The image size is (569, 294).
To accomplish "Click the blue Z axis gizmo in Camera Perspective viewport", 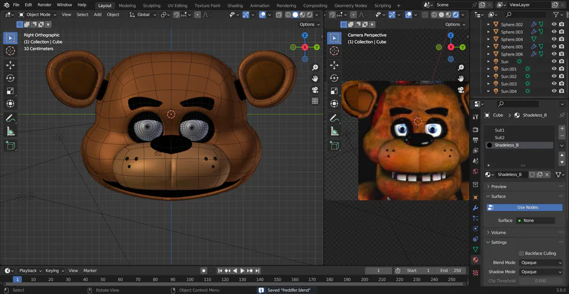I will point(450,35).
